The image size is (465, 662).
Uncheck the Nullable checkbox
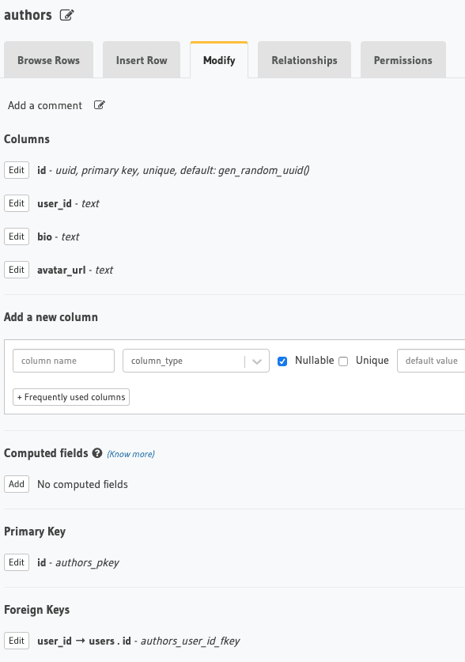coord(282,361)
